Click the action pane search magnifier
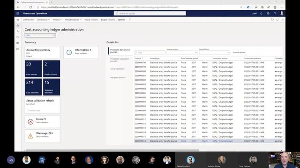300x168 pixels. (130, 20)
